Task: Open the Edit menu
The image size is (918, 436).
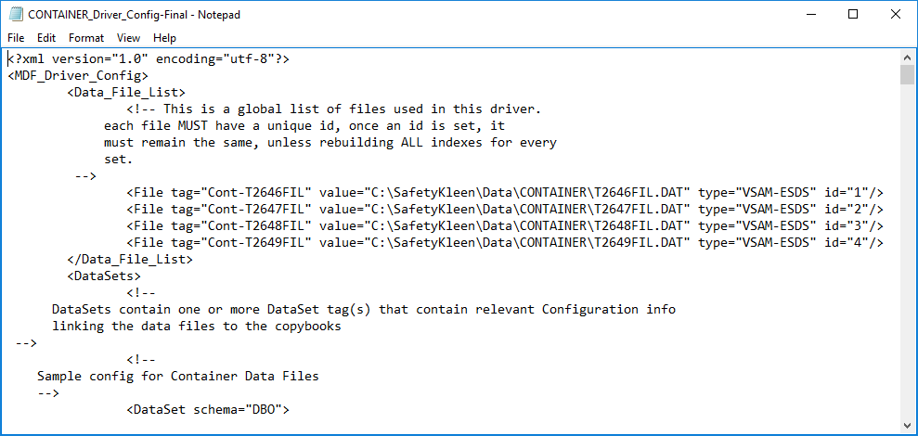Action: click(x=46, y=38)
